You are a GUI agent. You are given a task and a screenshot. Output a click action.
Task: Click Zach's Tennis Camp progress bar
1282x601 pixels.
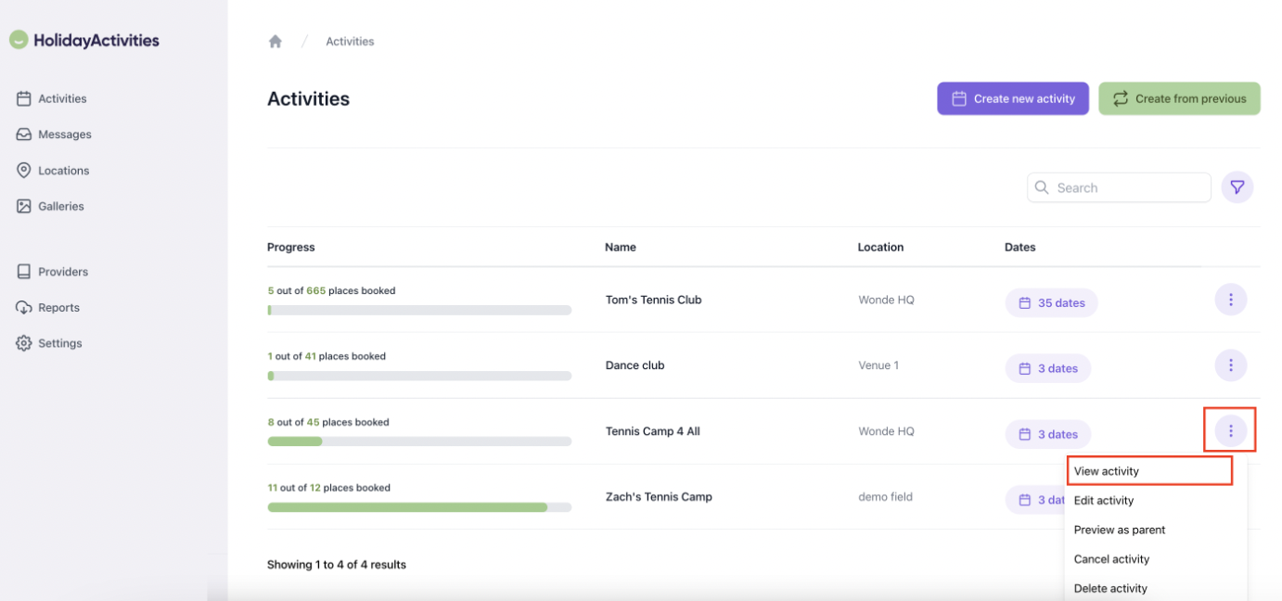pos(419,507)
